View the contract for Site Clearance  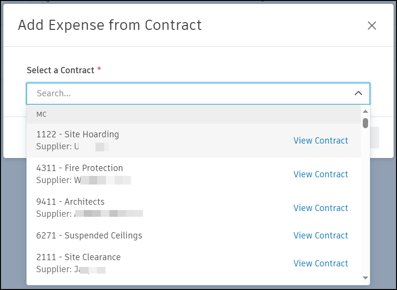click(320, 264)
